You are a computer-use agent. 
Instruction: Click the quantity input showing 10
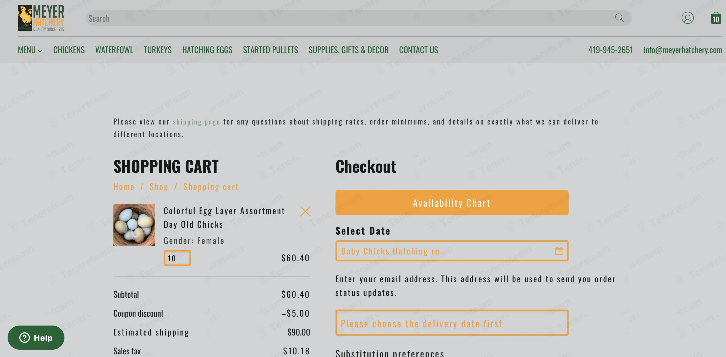pyautogui.click(x=177, y=258)
